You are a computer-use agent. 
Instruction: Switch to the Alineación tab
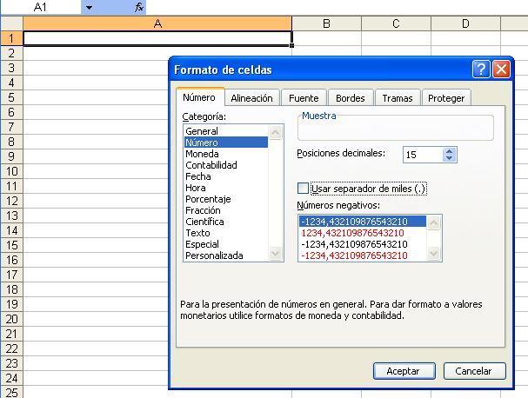tap(251, 98)
